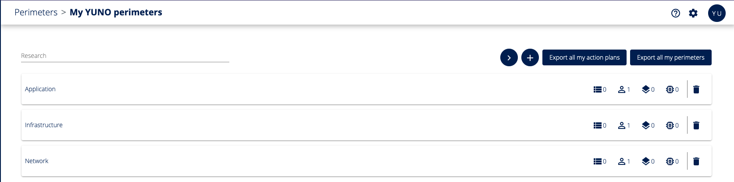Click the layers icon in Network row
734x182 pixels.
click(x=646, y=161)
